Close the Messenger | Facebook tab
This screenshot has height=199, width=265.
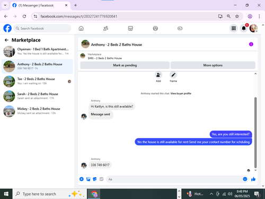(x=66, y=5)
